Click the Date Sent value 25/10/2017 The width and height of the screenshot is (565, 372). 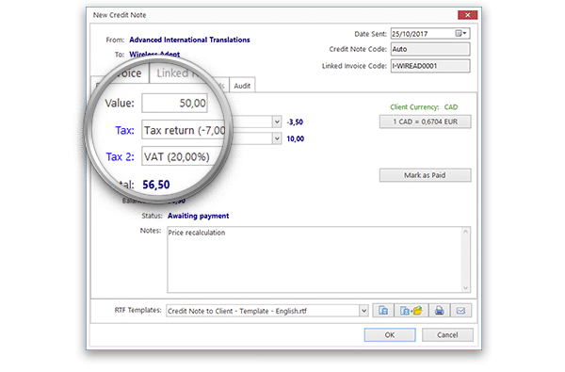[410, 34]
